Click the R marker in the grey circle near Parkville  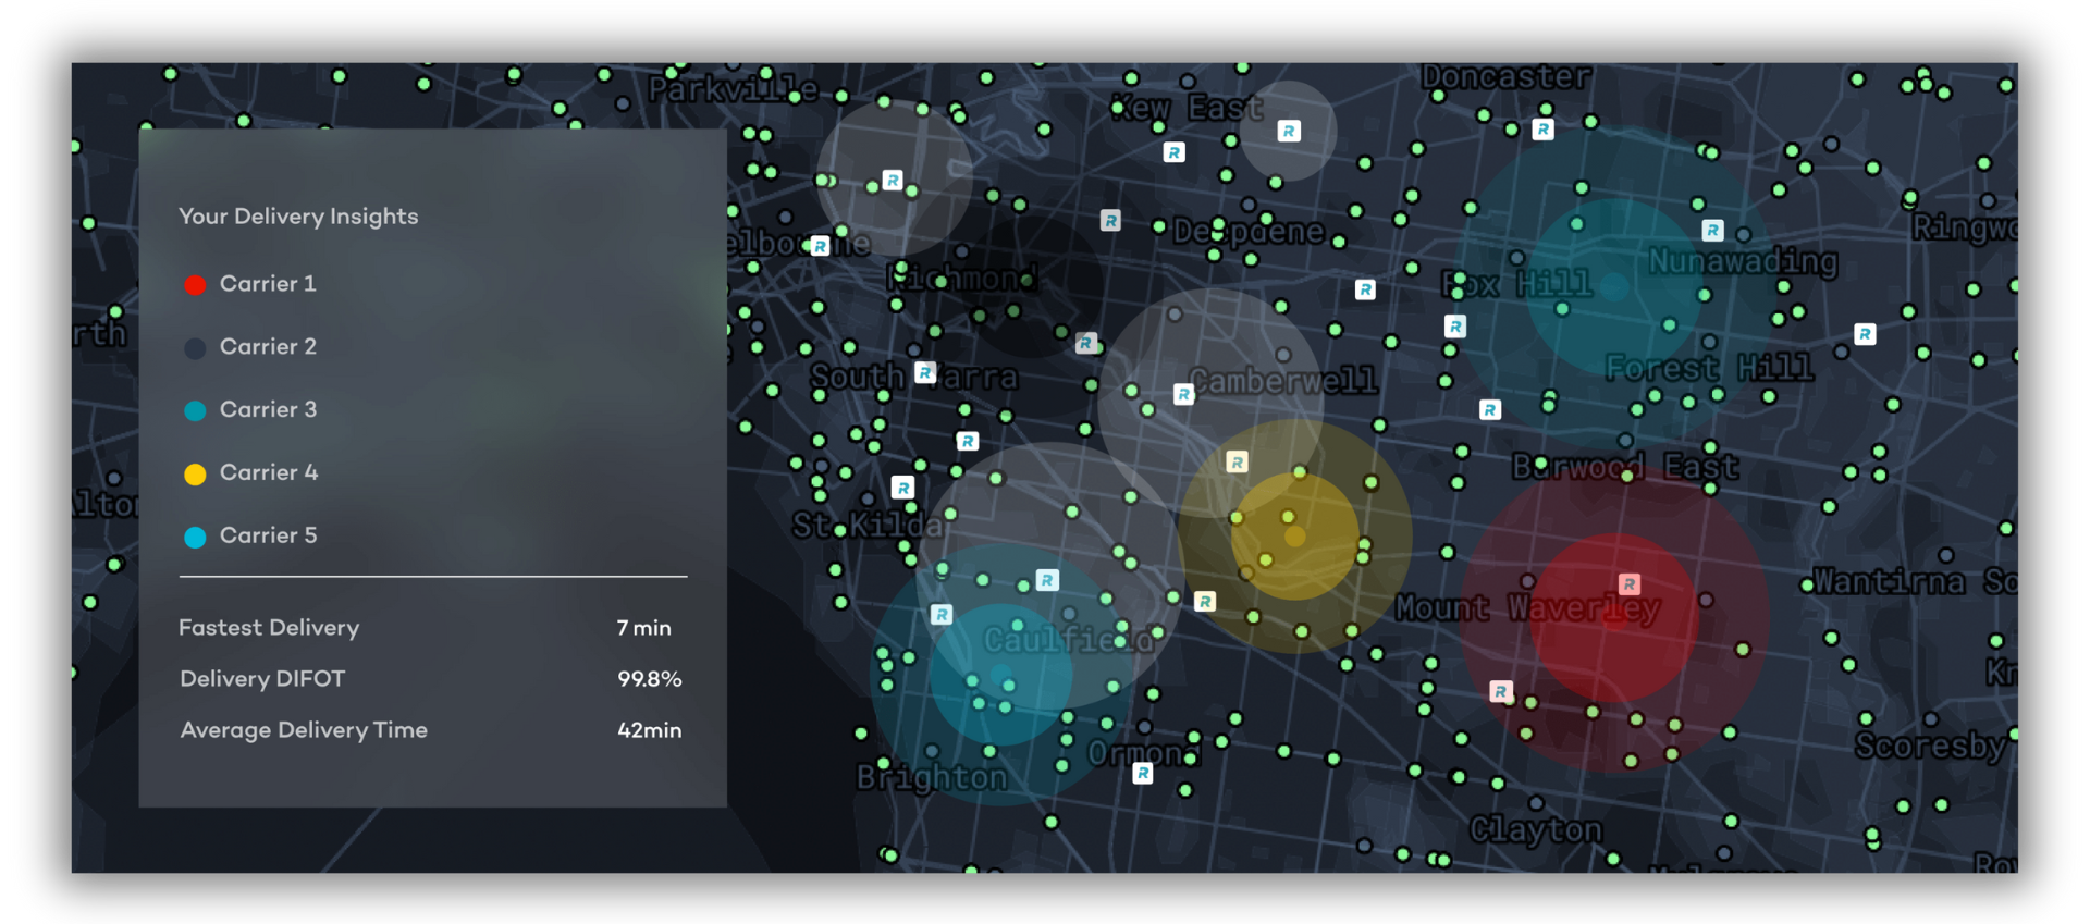pos(893,180)
